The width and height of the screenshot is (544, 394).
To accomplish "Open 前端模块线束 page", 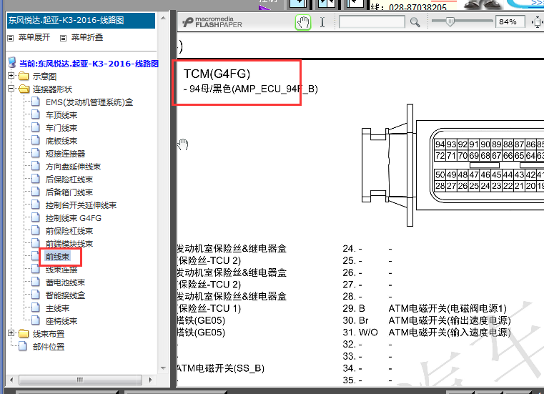I will tap(69, 244).
